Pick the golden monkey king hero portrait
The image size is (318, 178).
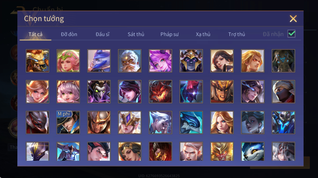[x=222, y=151]
